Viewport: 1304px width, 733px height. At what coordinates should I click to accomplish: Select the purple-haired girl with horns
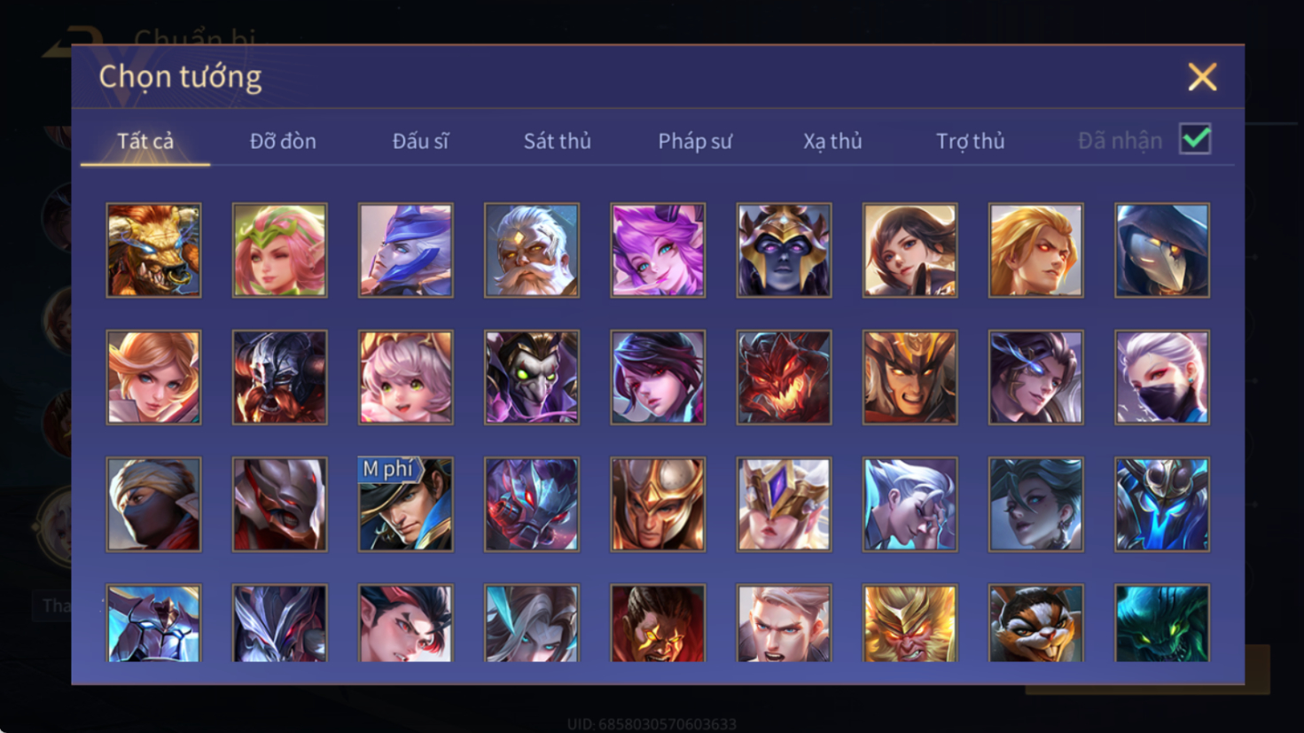pyautogui.click(x=658, y=250)
